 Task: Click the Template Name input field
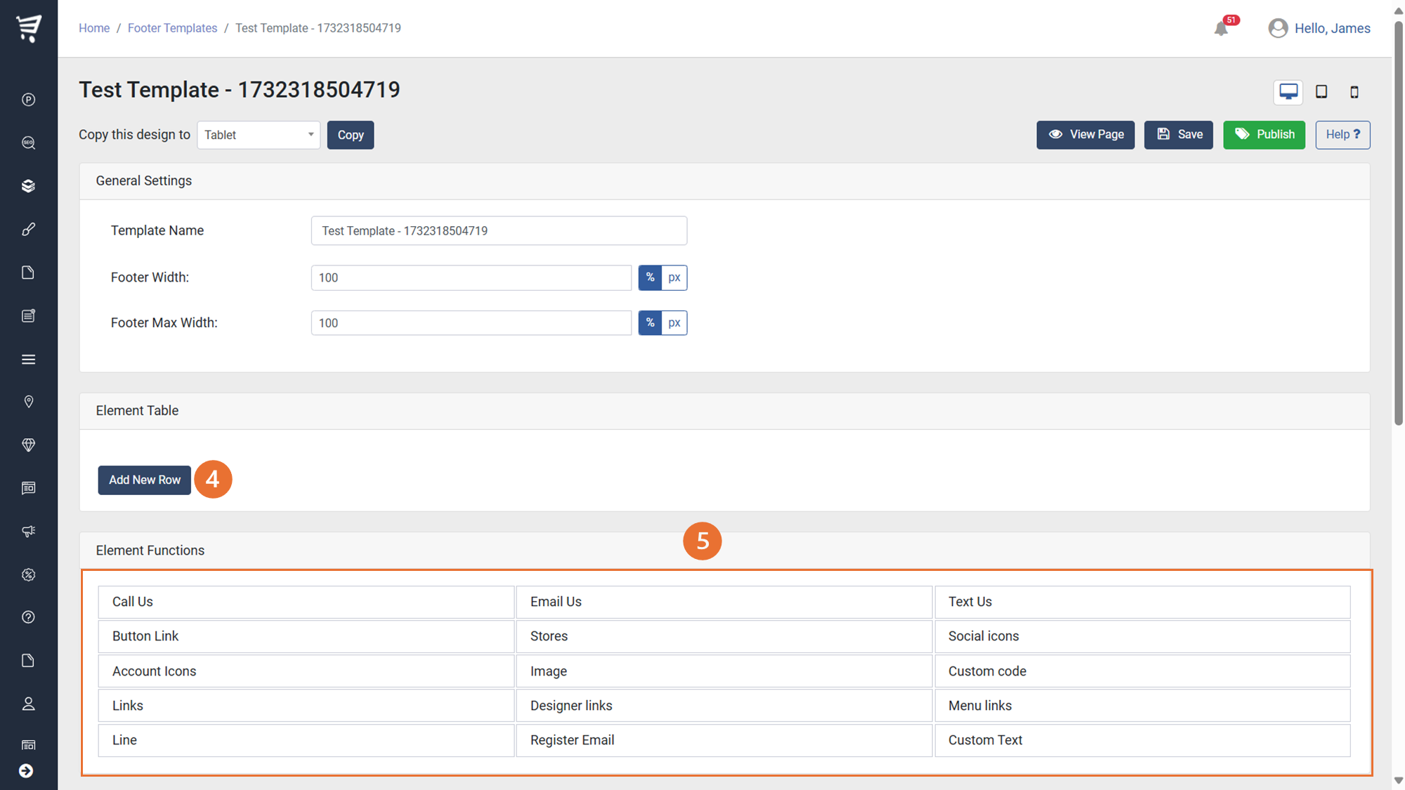pos(499,231)
